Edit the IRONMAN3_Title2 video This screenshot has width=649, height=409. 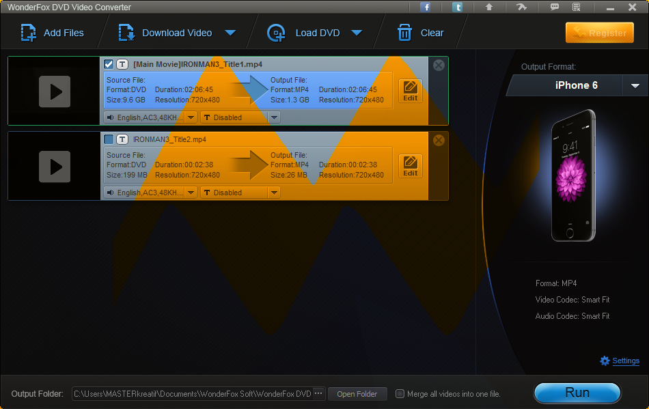point(410,166)
